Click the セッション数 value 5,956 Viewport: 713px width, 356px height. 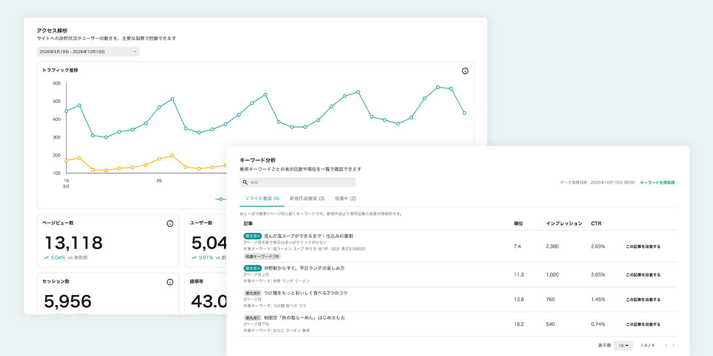(68, 301)
